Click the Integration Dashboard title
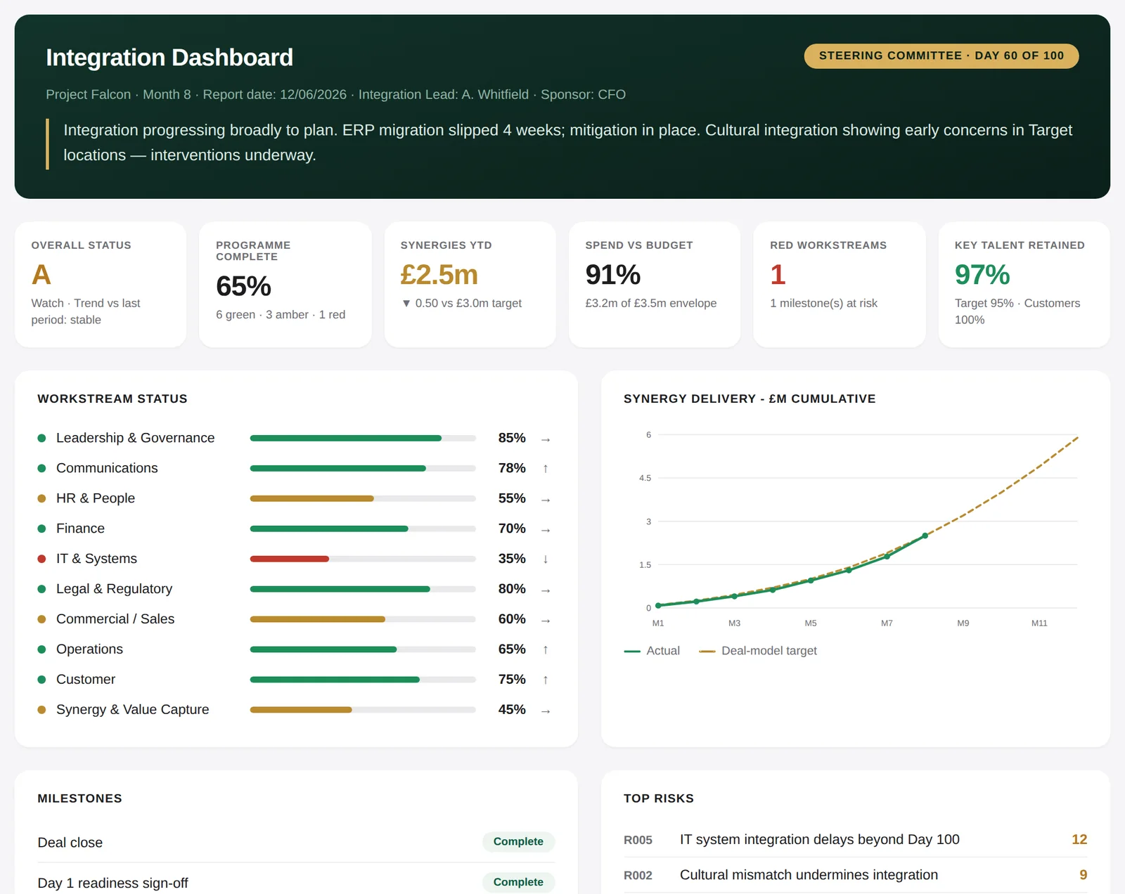The width and height of the screenshot is (1125, 894). 169,58
